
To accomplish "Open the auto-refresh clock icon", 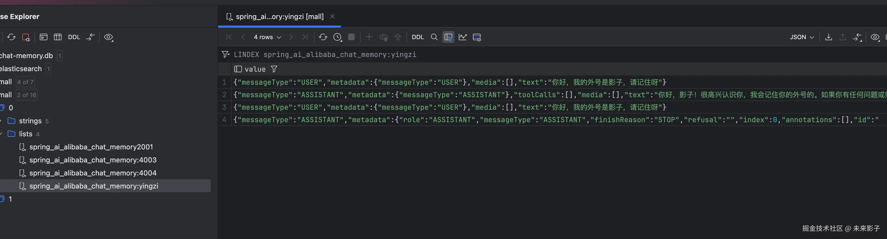I will 338,37.
